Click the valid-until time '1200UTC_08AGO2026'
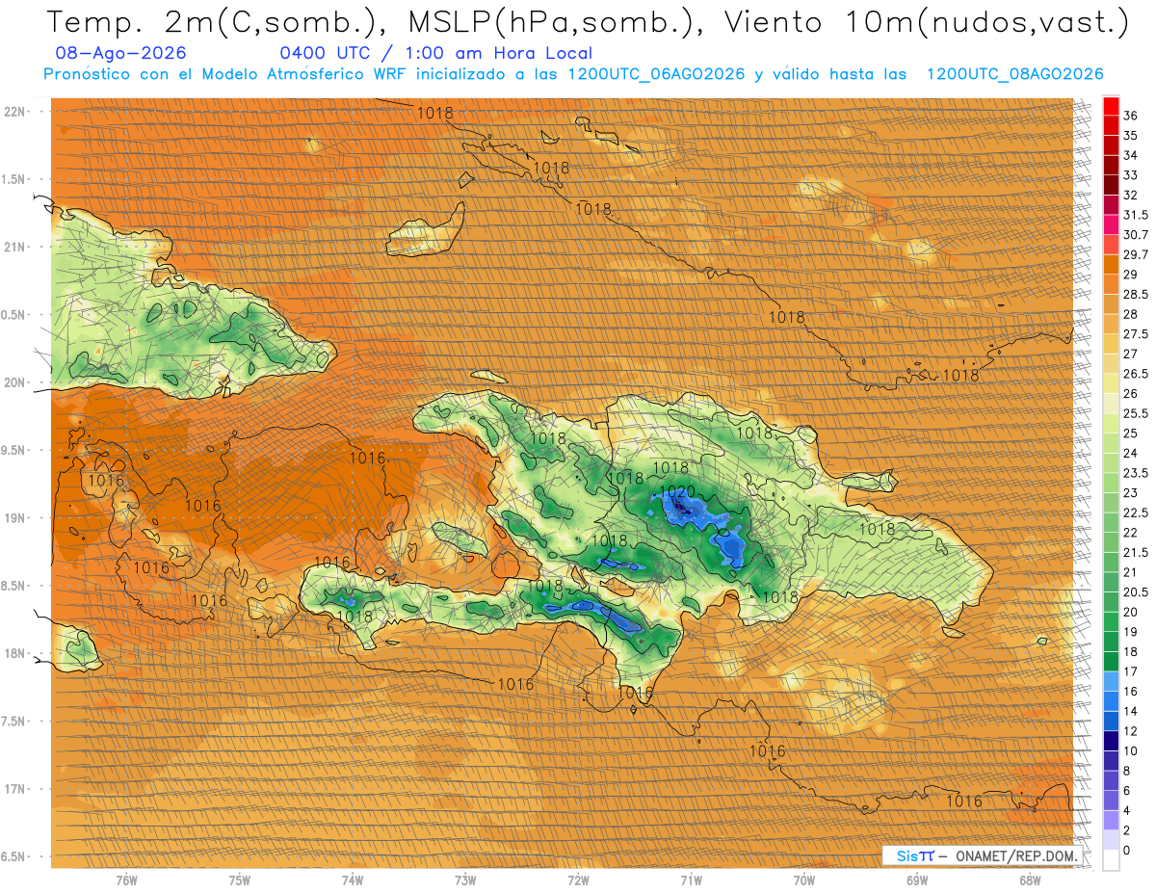The image size is (1156, 893). point(1014,74)
